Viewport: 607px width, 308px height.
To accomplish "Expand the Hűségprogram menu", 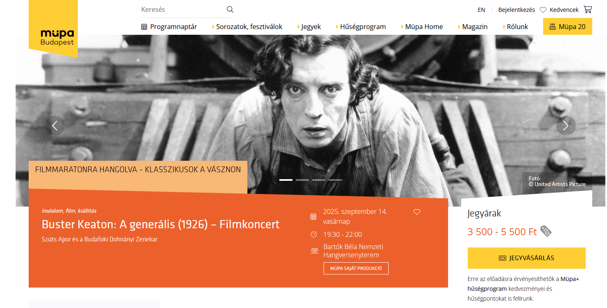I will click(361, 27).
